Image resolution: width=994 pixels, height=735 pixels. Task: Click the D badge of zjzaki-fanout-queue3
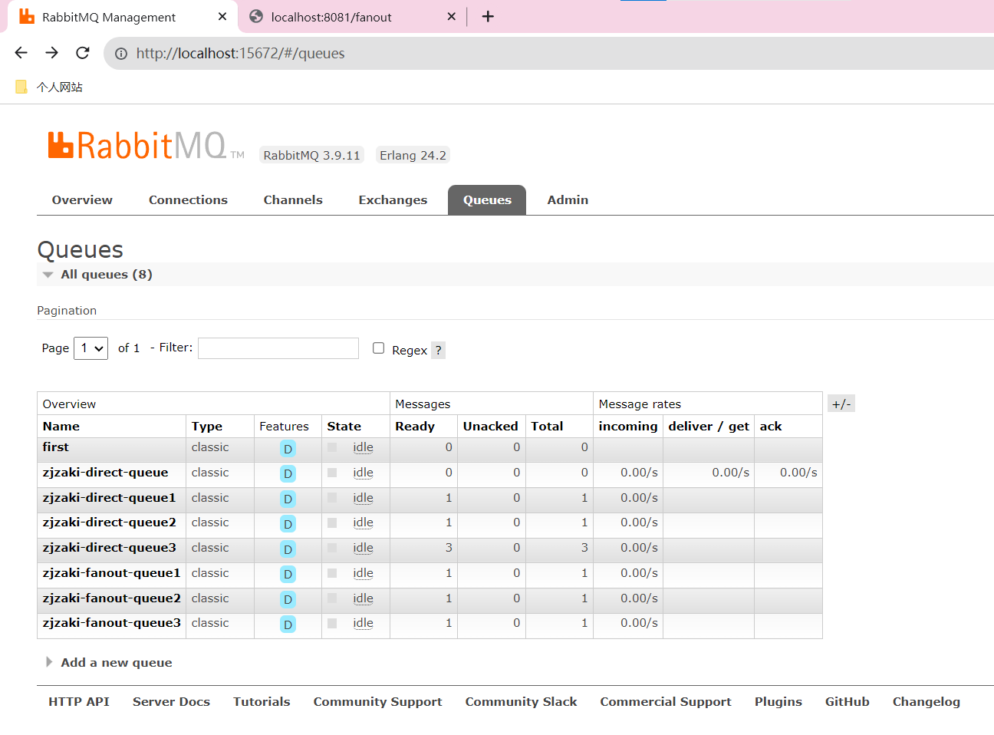pos(288,625)
